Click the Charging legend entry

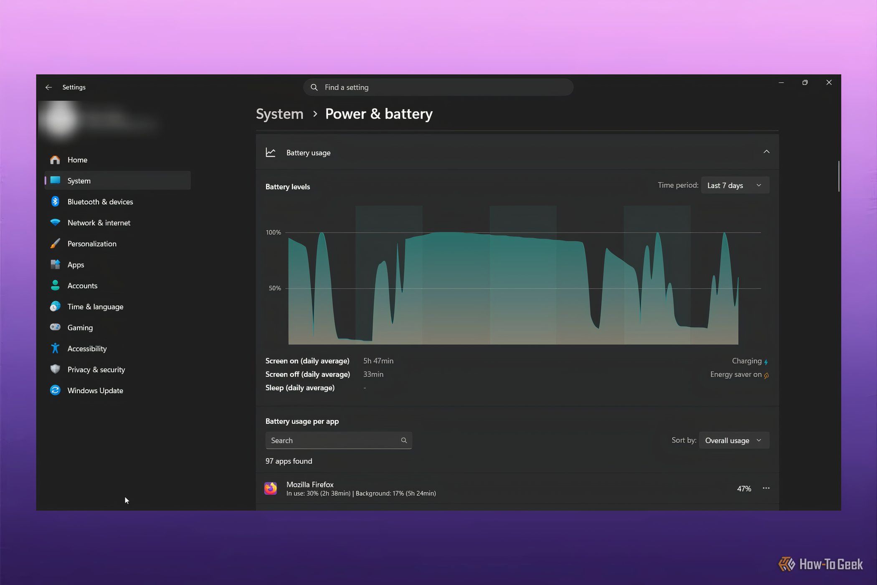[750, 361]
